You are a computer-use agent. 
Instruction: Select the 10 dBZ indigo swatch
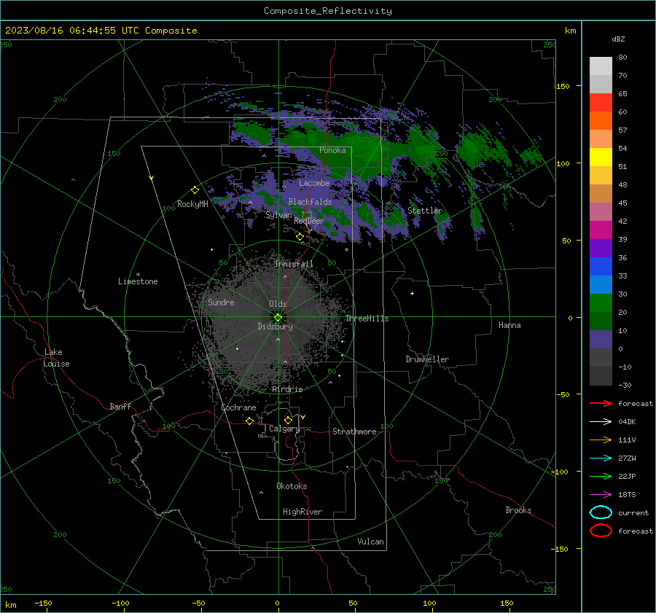(601, 340)
